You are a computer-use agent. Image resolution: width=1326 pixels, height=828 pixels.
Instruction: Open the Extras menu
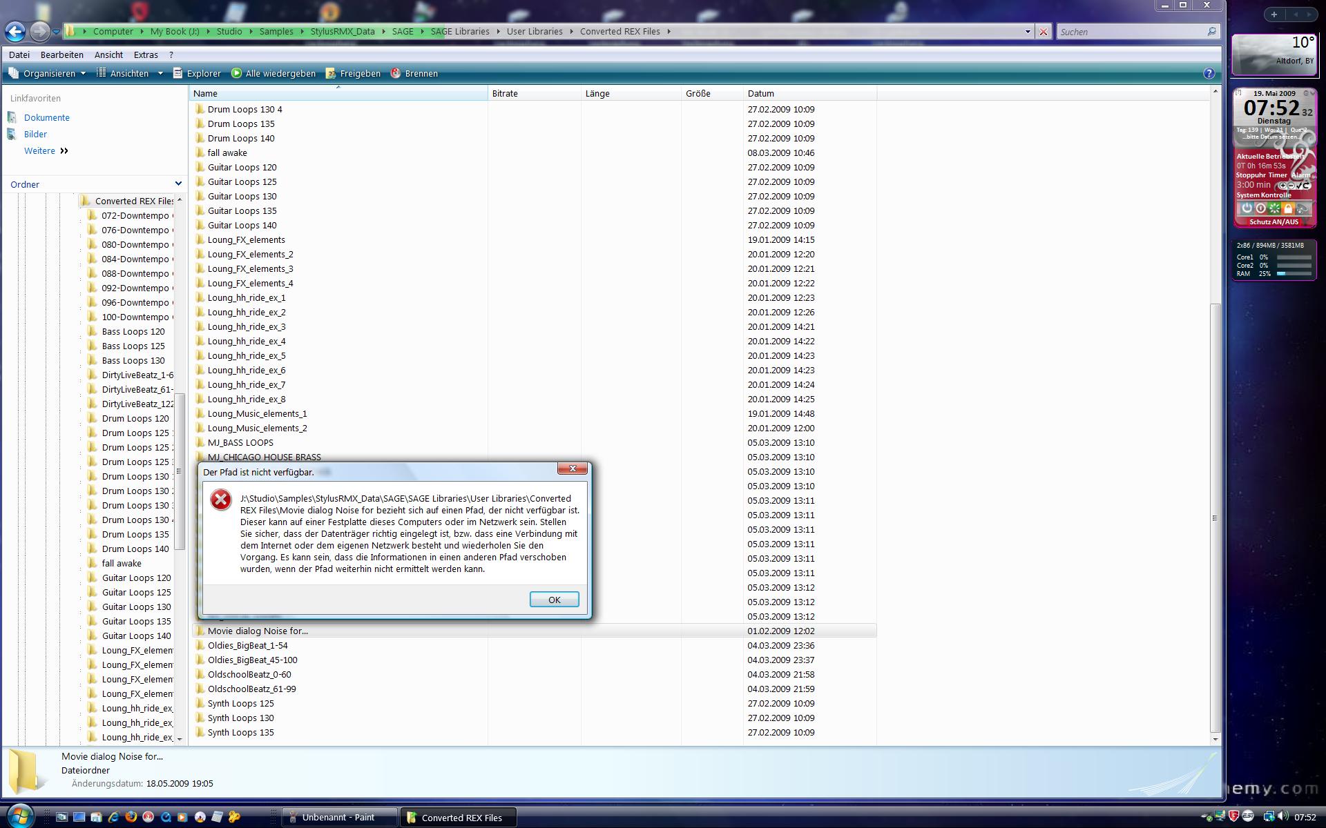[146, 55]
